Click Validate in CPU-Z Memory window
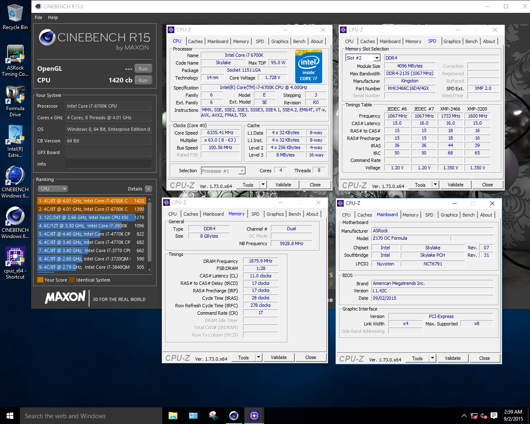The height and width of the screenshot is (424, 530). click(279, 357)
